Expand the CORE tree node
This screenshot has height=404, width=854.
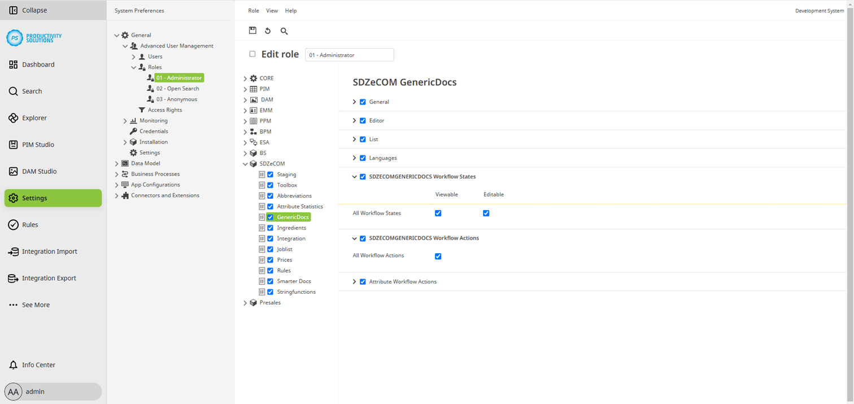[x=245, y=78]
